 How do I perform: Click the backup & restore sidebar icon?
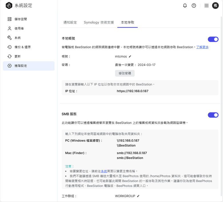(x=9, y=47)
